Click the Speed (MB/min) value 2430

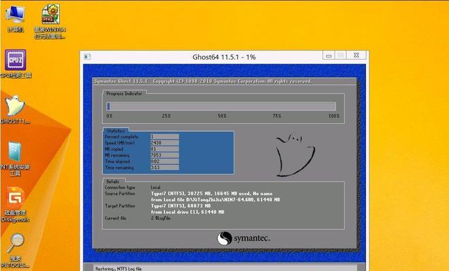click(x=164, y=143)
